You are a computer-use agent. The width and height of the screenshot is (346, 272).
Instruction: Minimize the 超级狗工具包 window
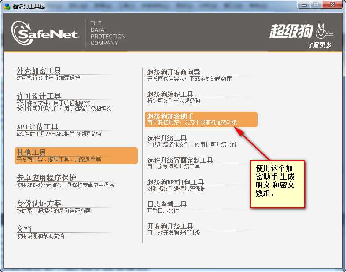coord(304,5)
